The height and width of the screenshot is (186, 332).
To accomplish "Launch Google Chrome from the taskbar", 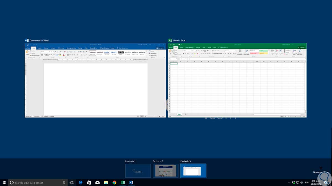I will click(x=114, y=182).
